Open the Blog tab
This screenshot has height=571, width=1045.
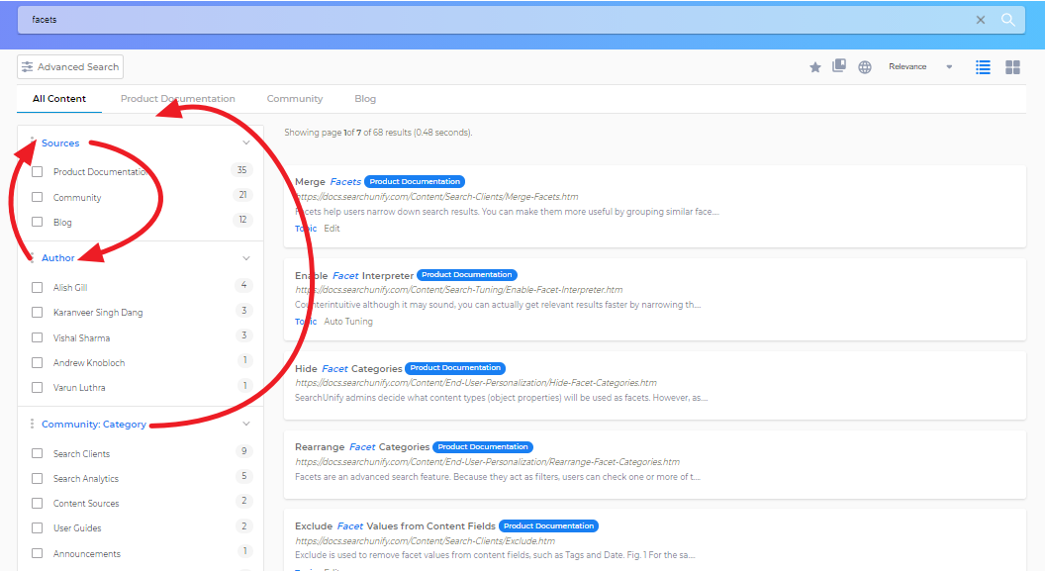click(365, 99)
